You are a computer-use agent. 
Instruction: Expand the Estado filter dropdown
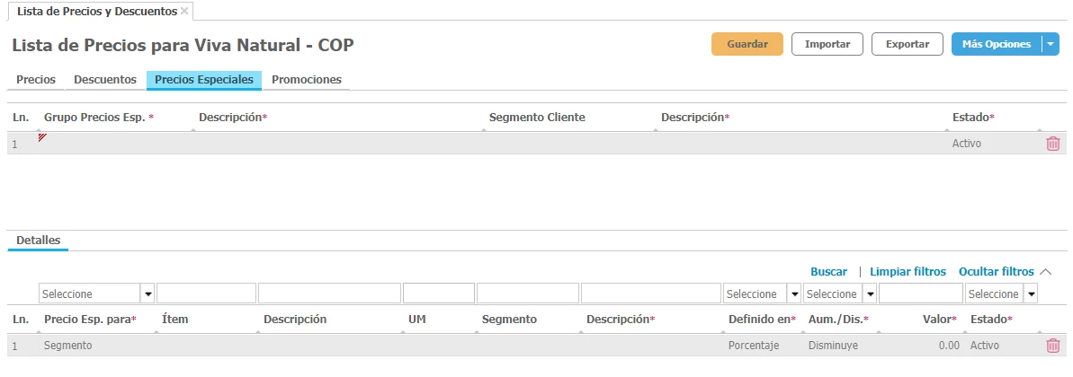[1031, 294]
